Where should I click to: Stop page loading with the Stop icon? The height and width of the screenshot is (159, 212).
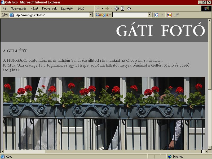[117, 9]
